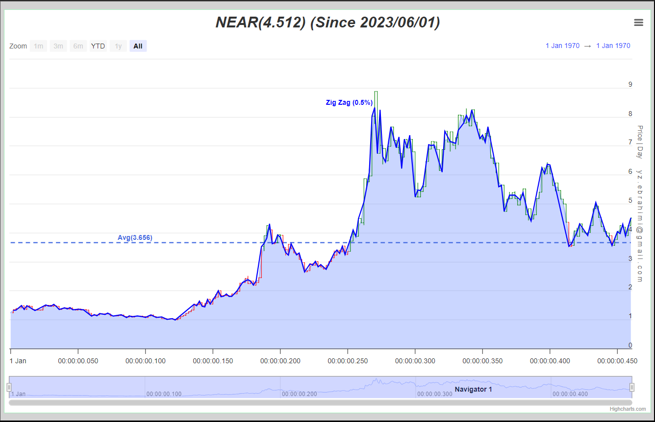655x422 pixels.
Task: Click the left navigator handle
Action: [x=9, y=387]
